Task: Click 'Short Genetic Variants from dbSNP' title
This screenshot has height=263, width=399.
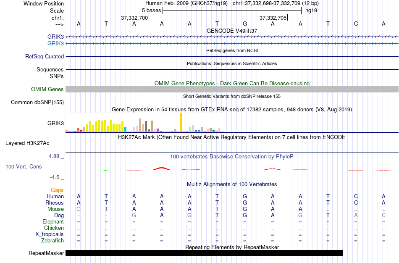Action: (x=232, y=96)
